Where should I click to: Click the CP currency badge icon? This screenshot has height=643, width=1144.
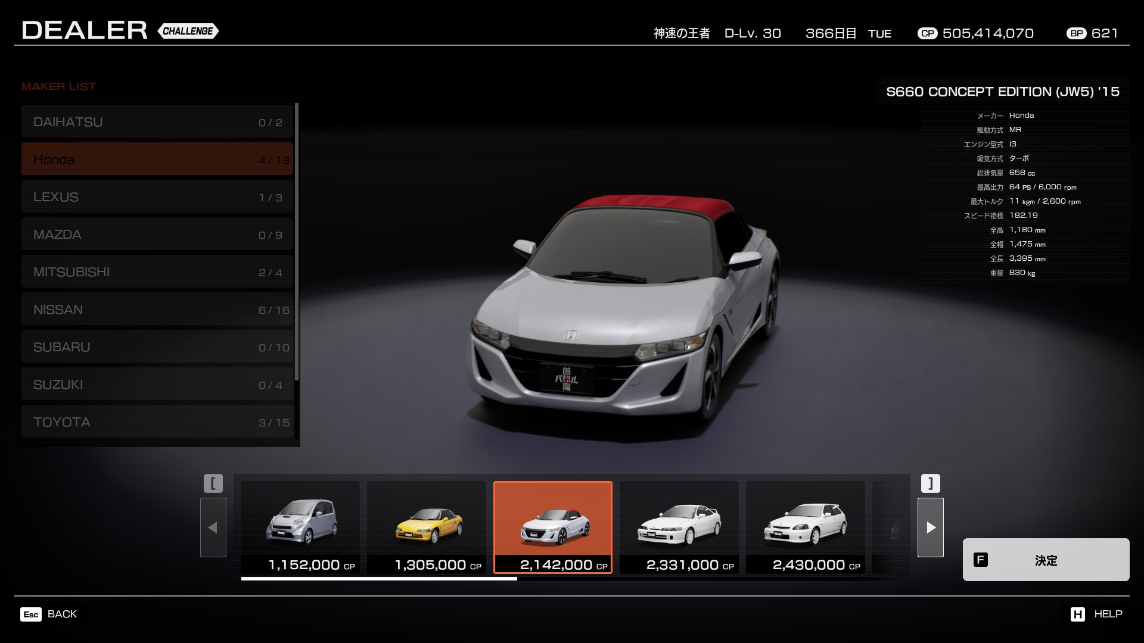(927, 34)
